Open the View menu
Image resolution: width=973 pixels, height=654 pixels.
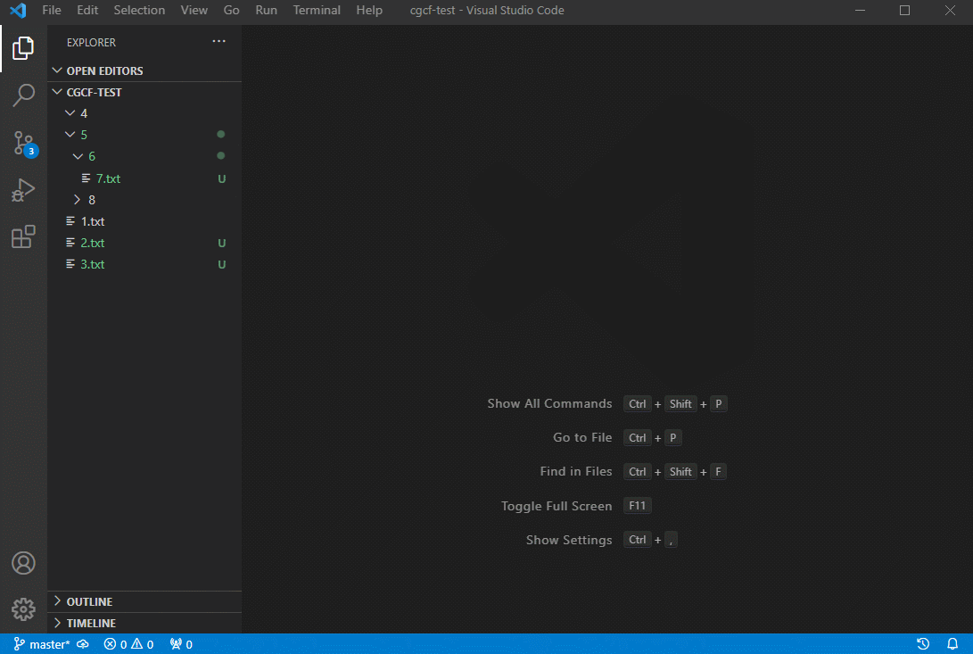[x=194, y=10]
